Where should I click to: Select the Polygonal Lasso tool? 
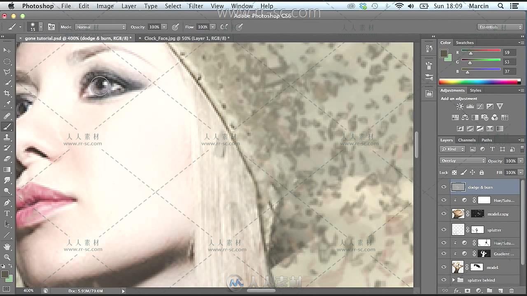point(7,72)
